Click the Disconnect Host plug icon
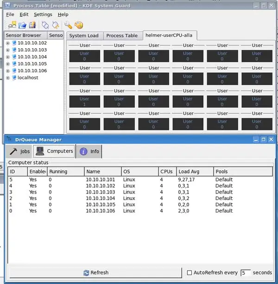 [x=56, y=25]
